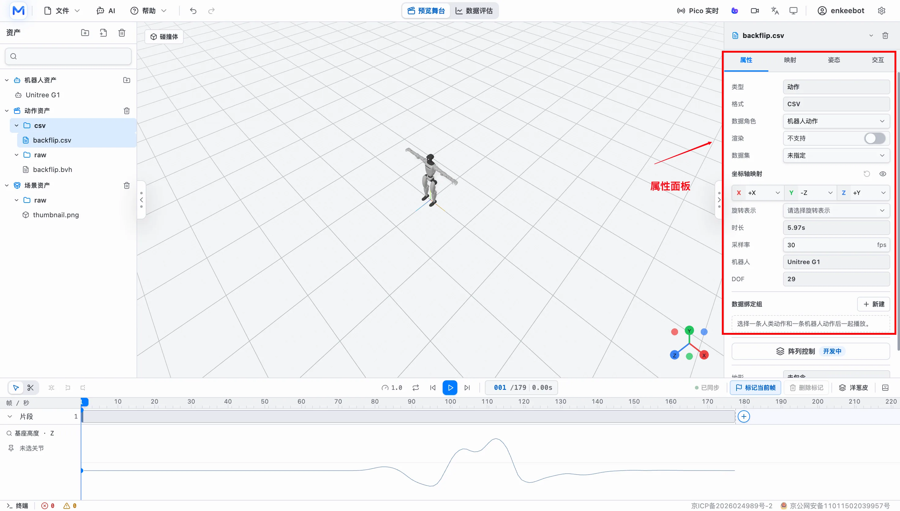
Task: Collapse the 动作资产 section
Action: point(7,110)
